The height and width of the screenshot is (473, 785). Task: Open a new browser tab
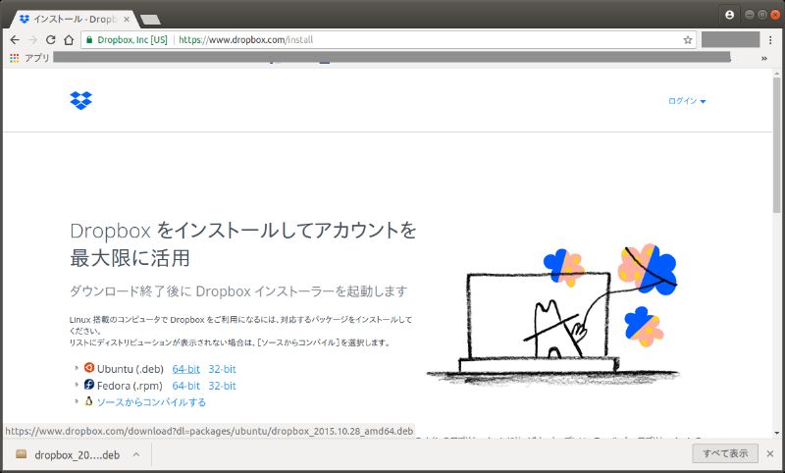pos(150,20)
